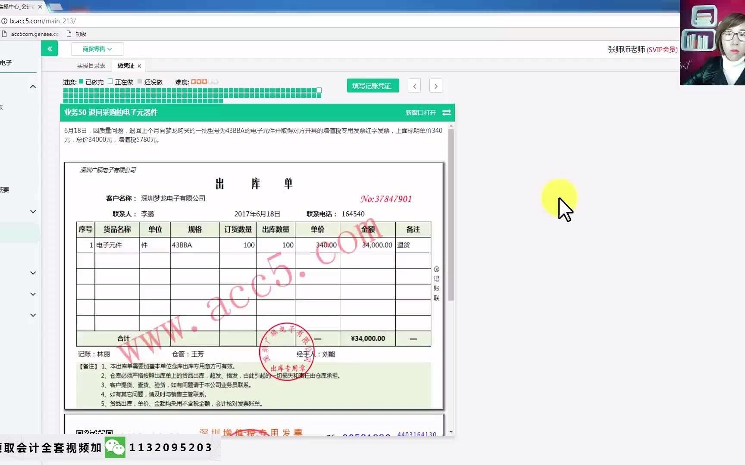Screen dimensions: 745x465
Task: Expand the first collapsed sidebar section chevron
Action: click(x=33, y=211)
